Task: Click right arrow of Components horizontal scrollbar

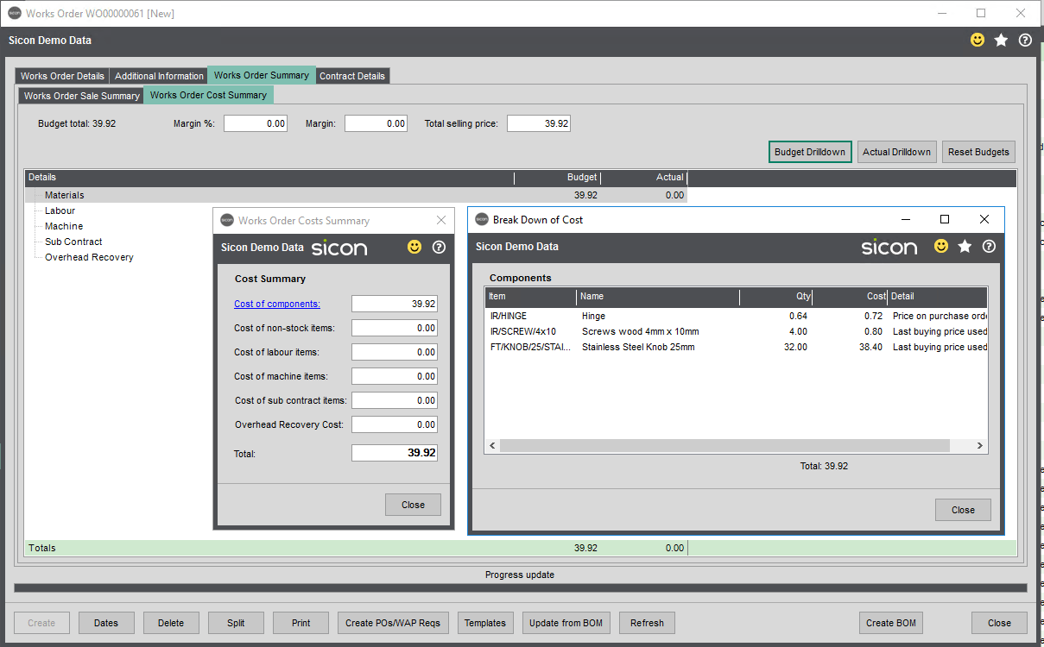Action: click(x=980, y=446)
